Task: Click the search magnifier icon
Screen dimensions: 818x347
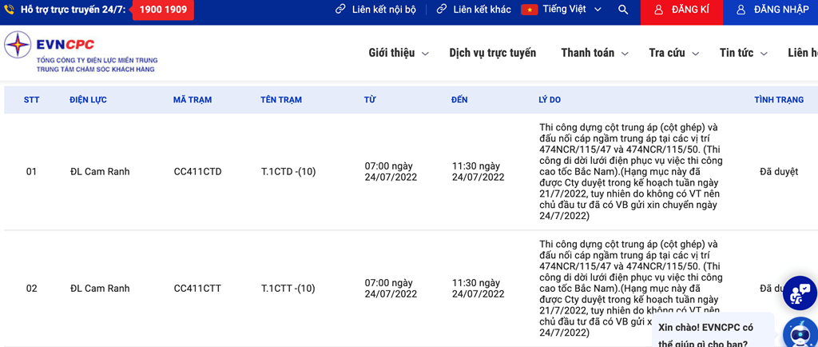Action: [x=623, y=10]
